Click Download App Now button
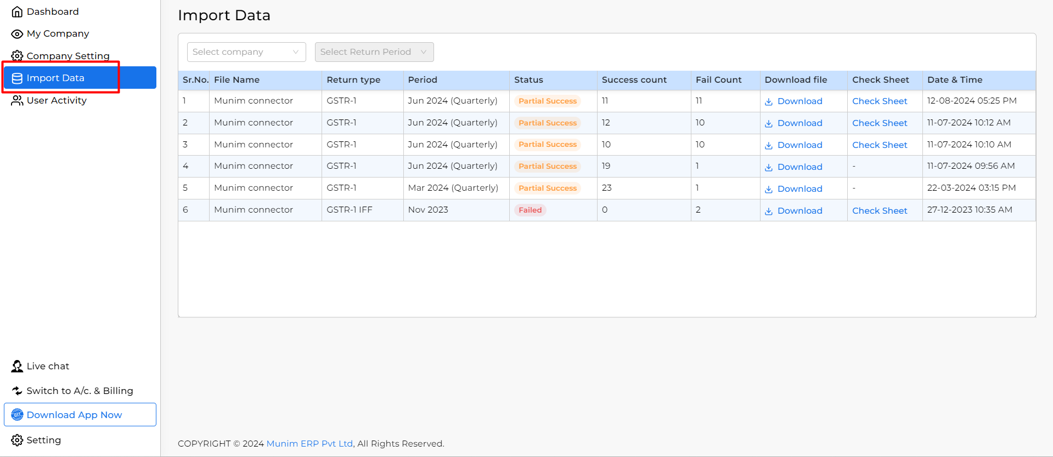 pos(80,415)
